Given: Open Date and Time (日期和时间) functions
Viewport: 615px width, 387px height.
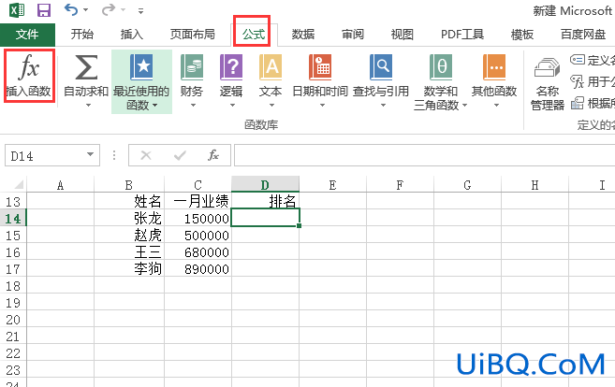Looking at the screenshot, I should click(320, 67).
